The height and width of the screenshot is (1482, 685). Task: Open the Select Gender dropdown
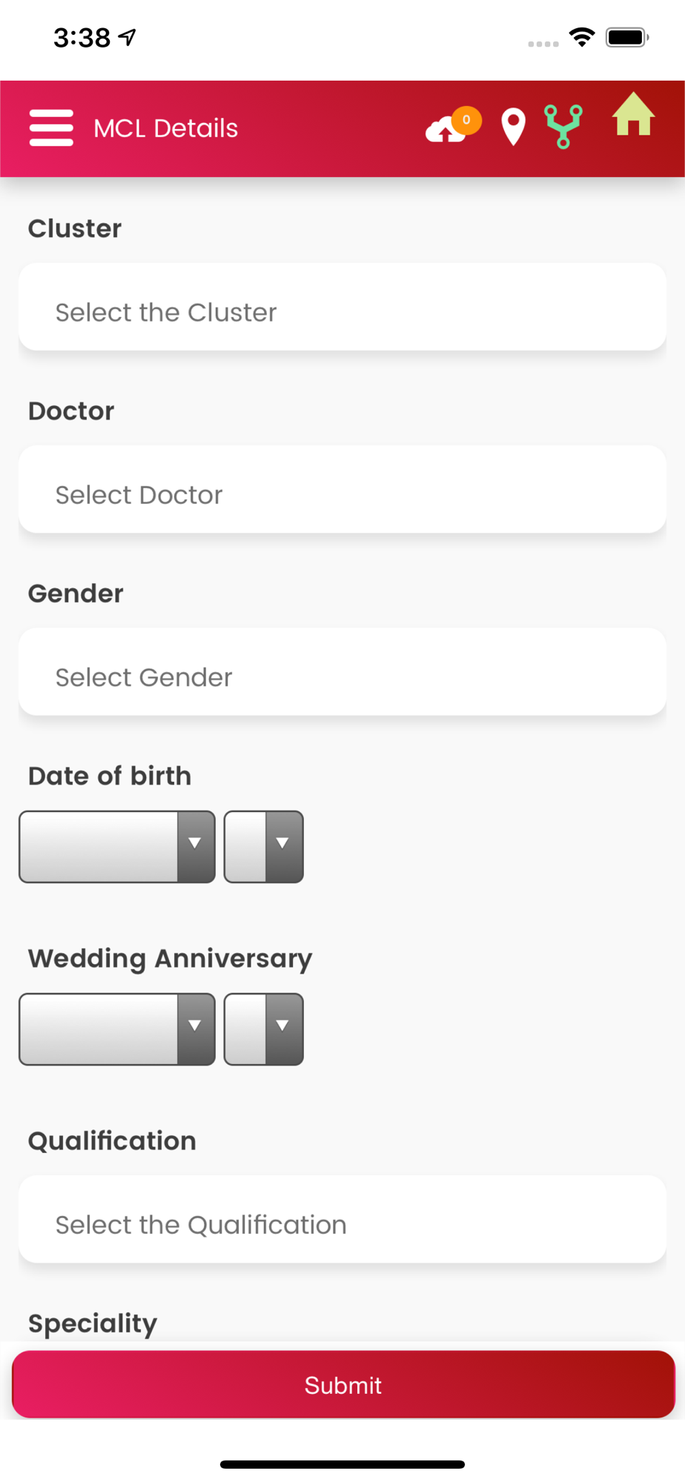[x=342, y=671]
